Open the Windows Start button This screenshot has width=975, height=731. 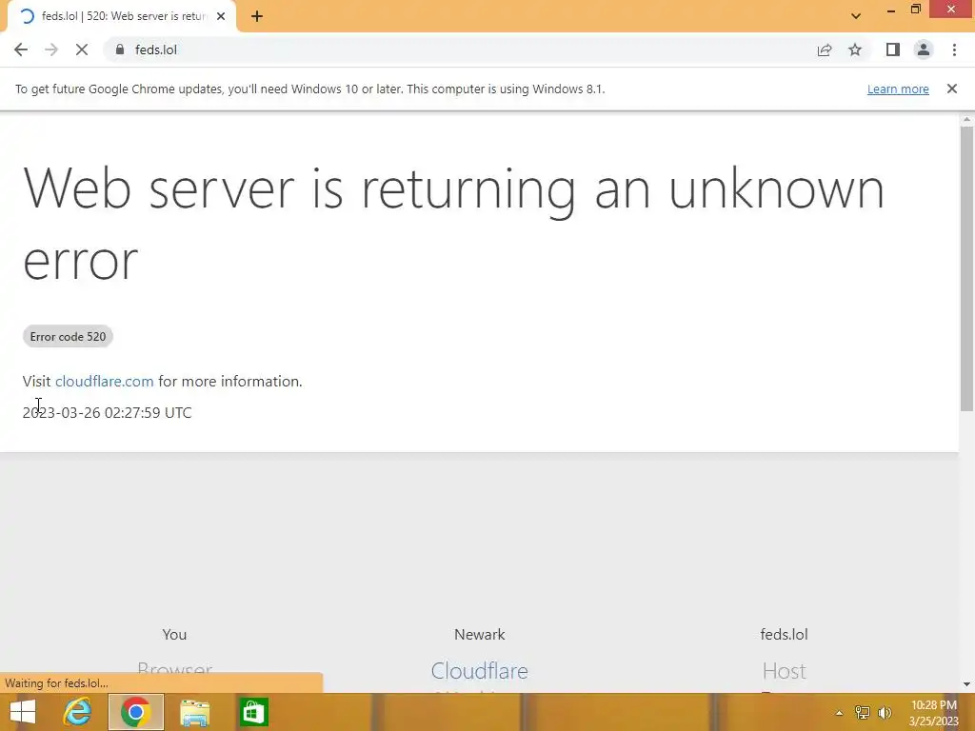coord(23,712)
